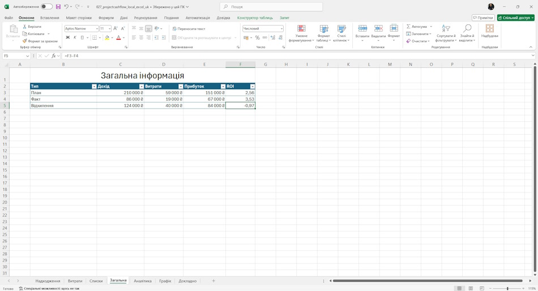Open the font size 11 dropdown

click(109, 28)
